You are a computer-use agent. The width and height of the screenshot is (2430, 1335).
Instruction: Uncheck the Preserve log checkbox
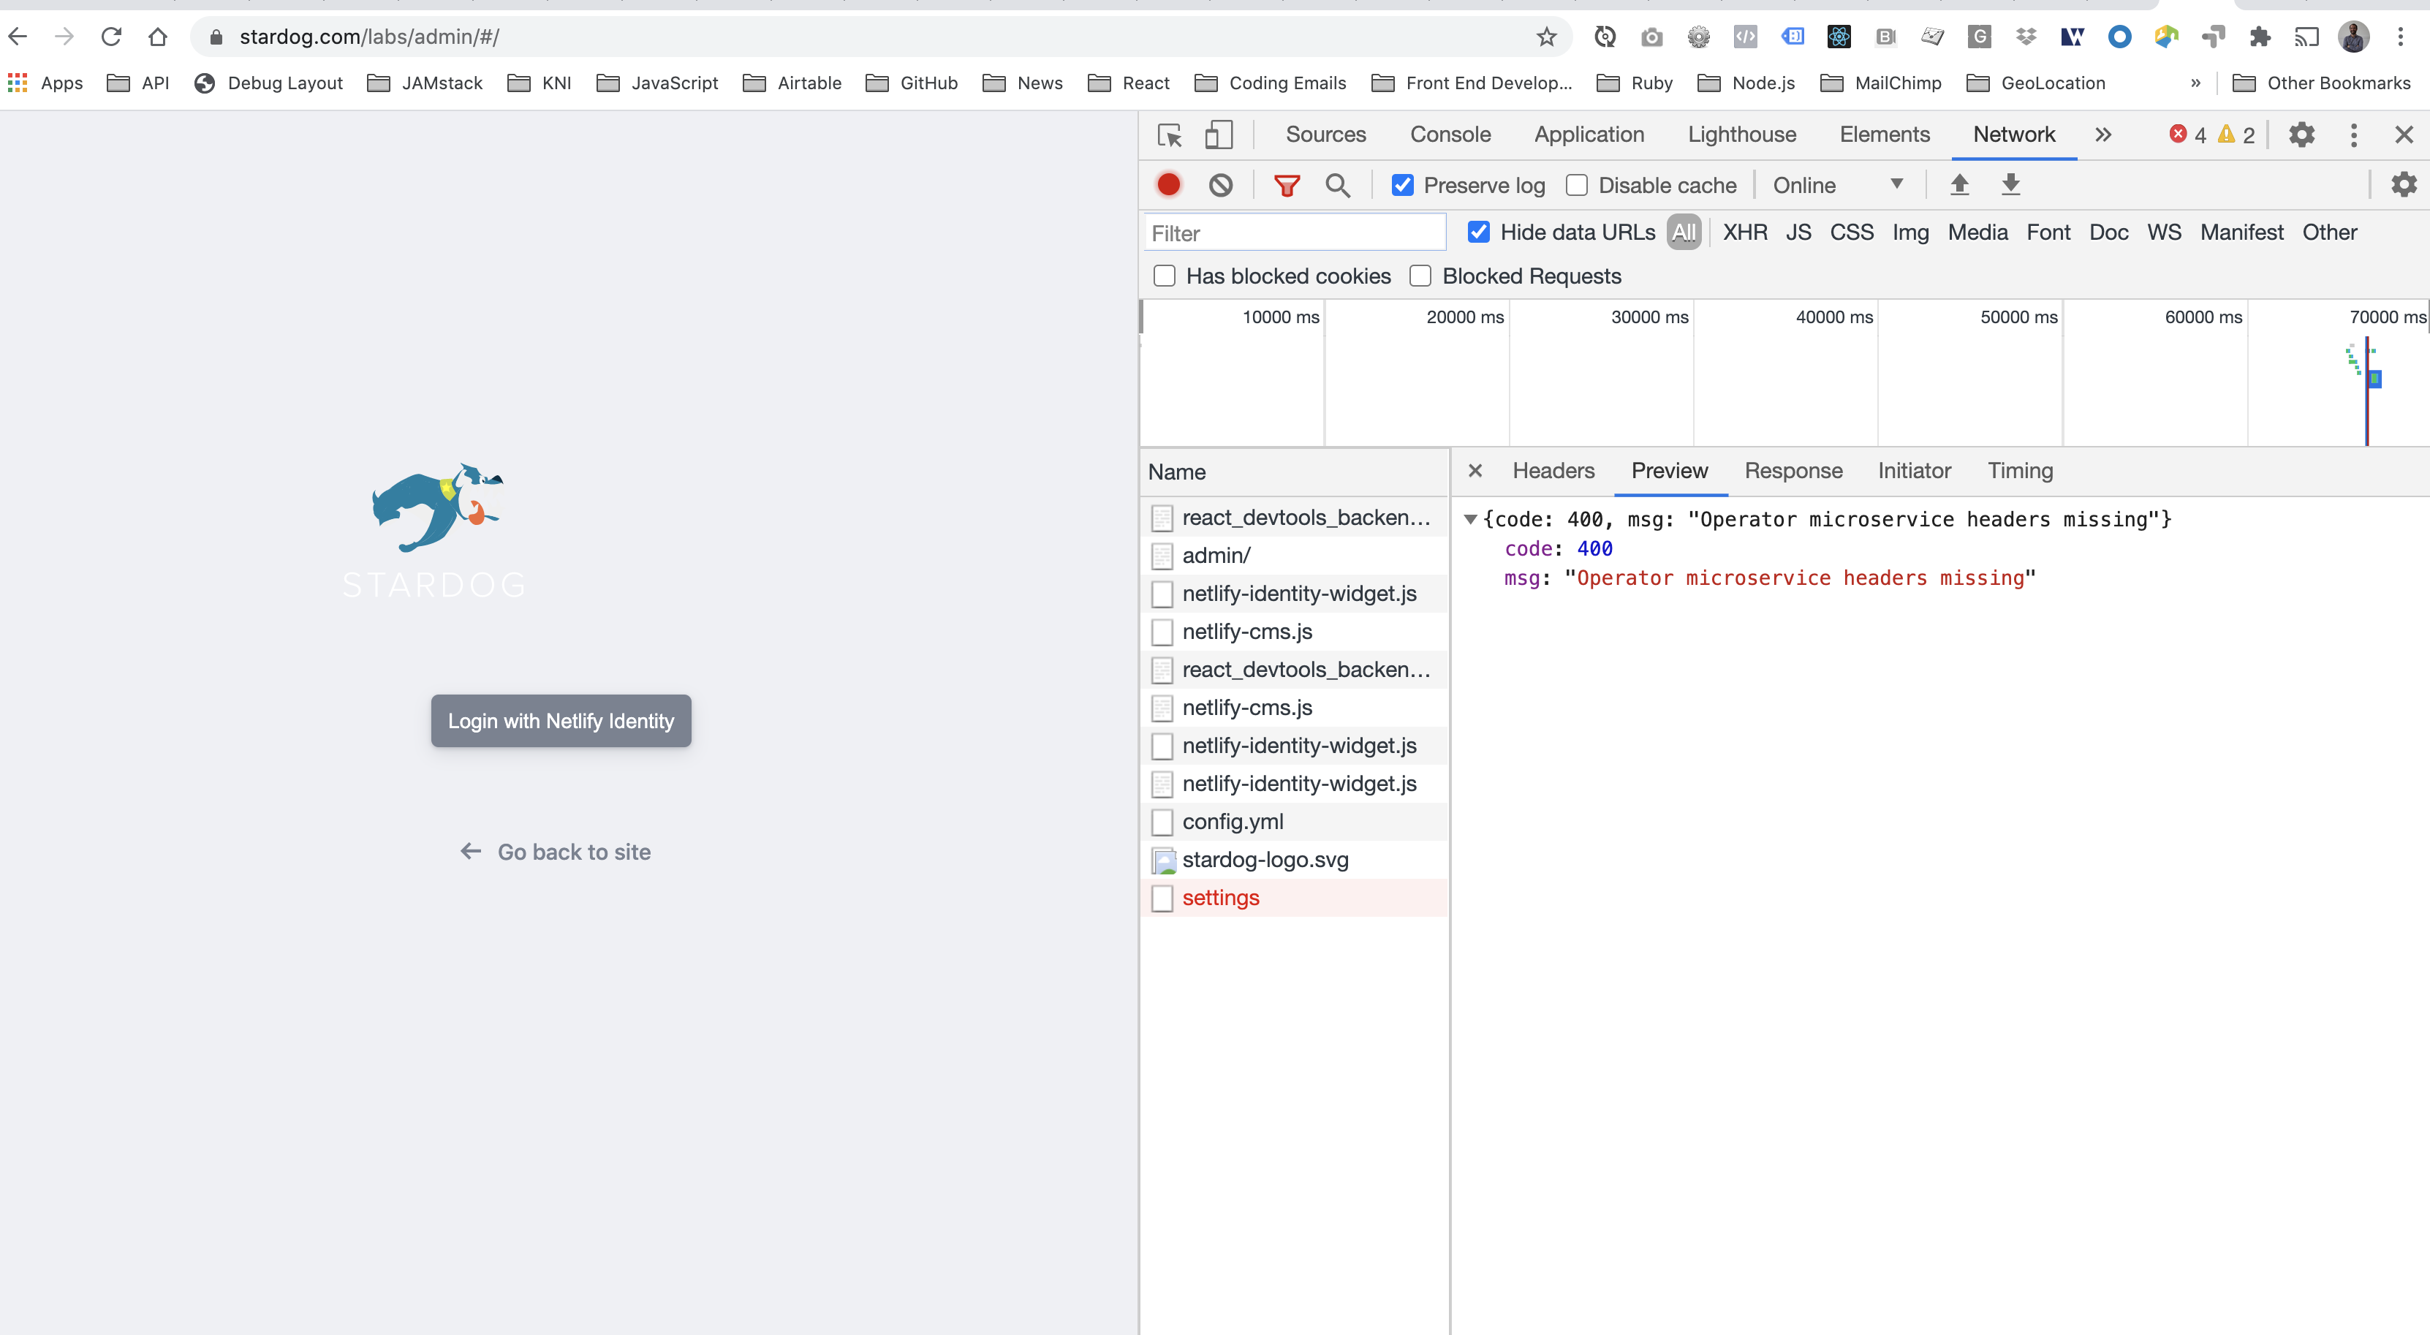[1403, 185]
